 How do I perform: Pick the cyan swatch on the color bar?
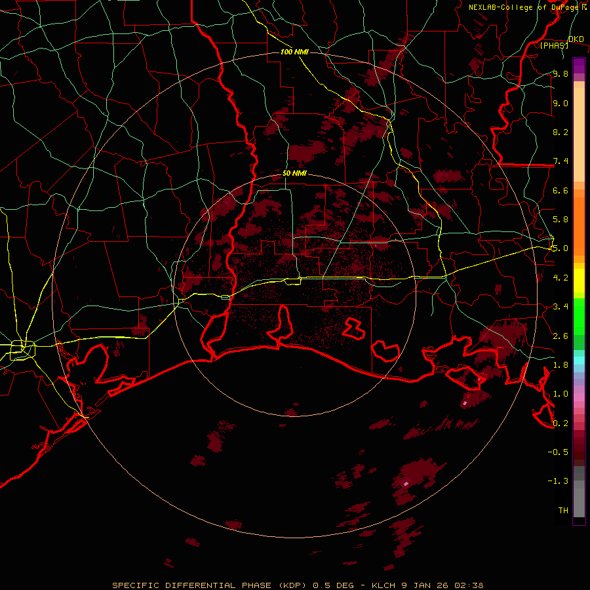[579, 361]
